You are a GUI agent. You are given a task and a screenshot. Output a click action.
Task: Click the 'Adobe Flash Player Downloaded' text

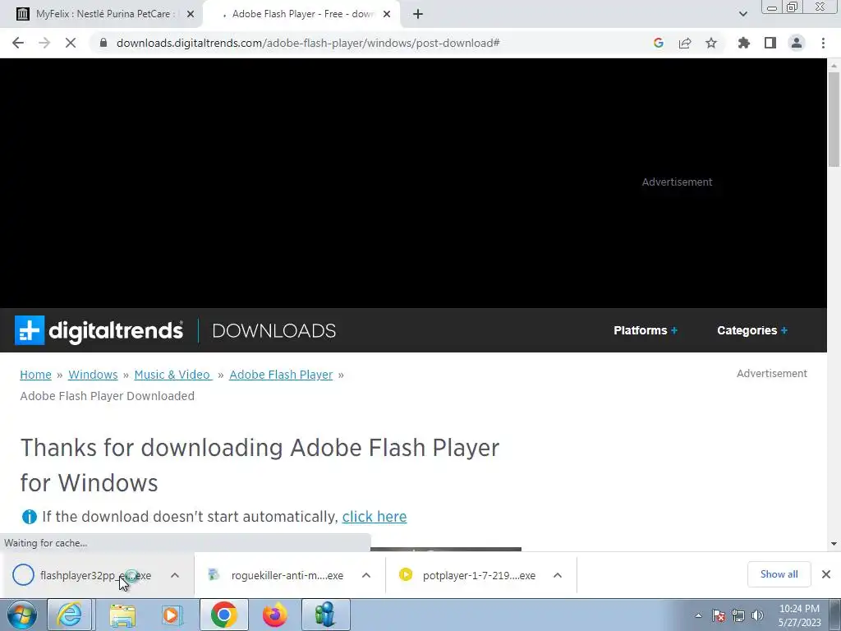pyautogui.click(x=108, y=396)
